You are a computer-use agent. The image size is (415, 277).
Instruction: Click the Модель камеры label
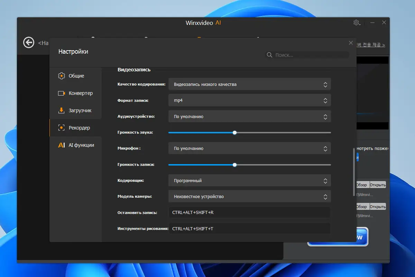[x=135, y=196]
